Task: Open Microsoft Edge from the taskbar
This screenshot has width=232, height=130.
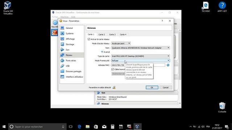Action: 79,127
